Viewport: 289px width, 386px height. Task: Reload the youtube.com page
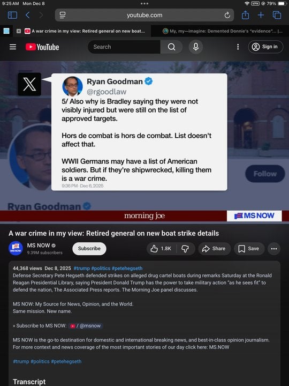tap(227, 15)
